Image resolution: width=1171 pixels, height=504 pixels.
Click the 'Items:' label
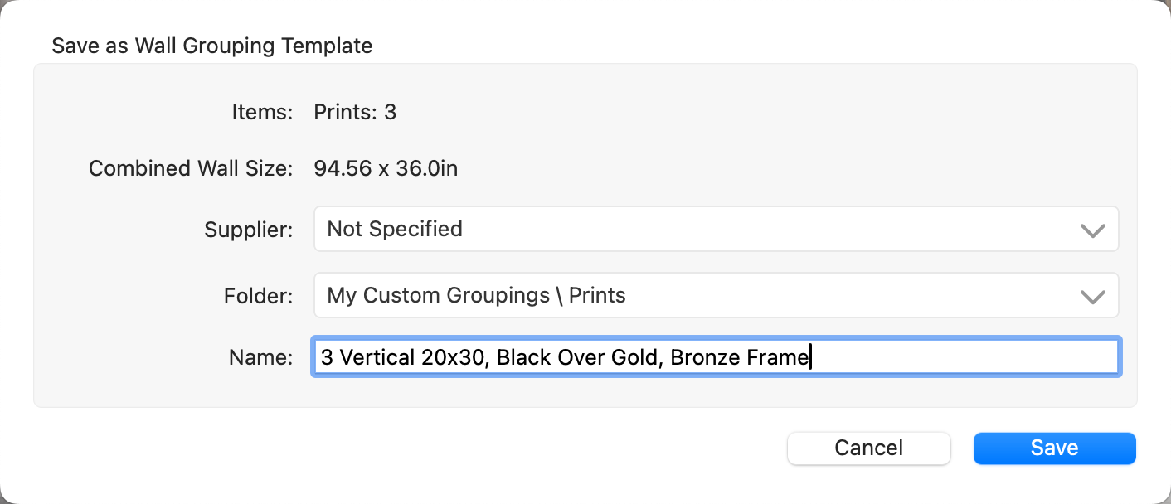(262, 112)
